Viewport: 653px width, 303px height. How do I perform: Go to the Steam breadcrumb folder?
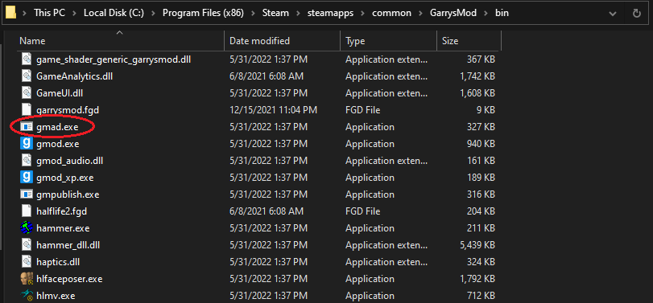(x=275, y=13)
